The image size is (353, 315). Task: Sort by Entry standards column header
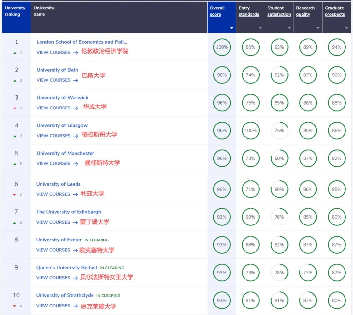pos(248,11)
